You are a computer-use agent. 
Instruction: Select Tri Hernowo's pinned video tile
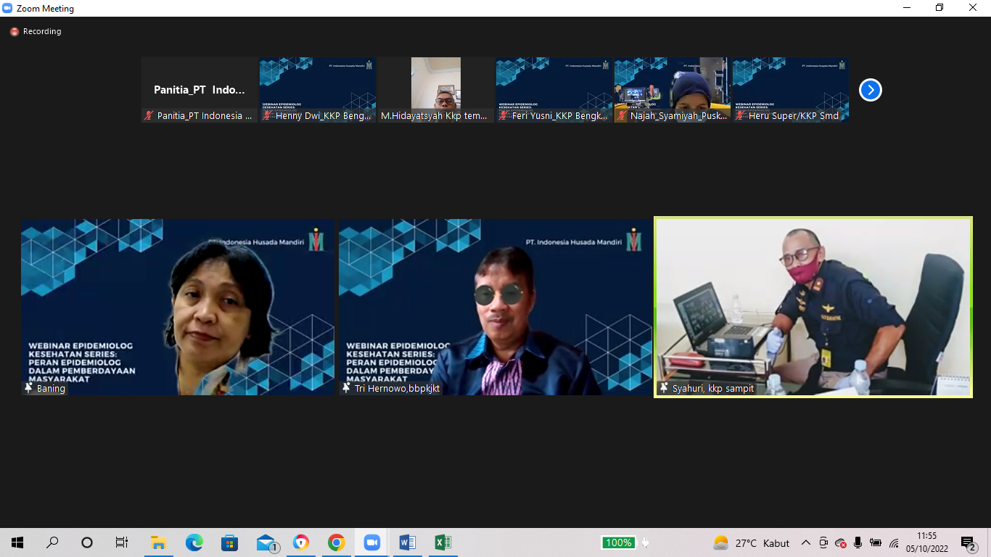[495, 308]
